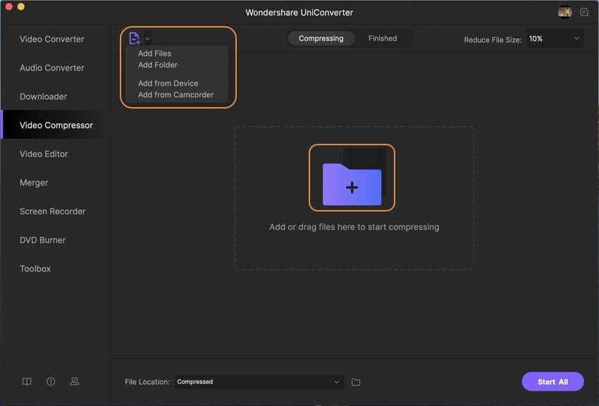Click the red close window button

[x=8, y=6]
